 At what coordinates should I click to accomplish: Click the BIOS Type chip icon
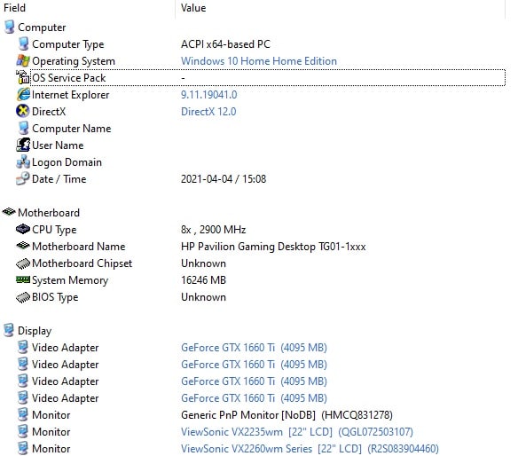(23, 297)
